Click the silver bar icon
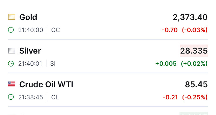The image size is (216, 115). coord(12,51)
